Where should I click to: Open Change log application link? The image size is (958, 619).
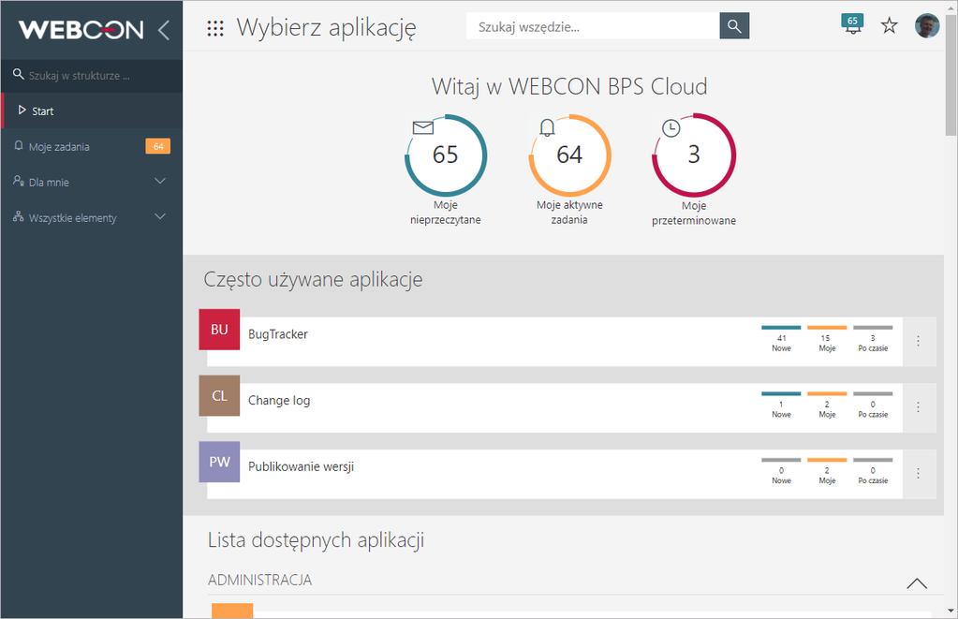[279, 400]
